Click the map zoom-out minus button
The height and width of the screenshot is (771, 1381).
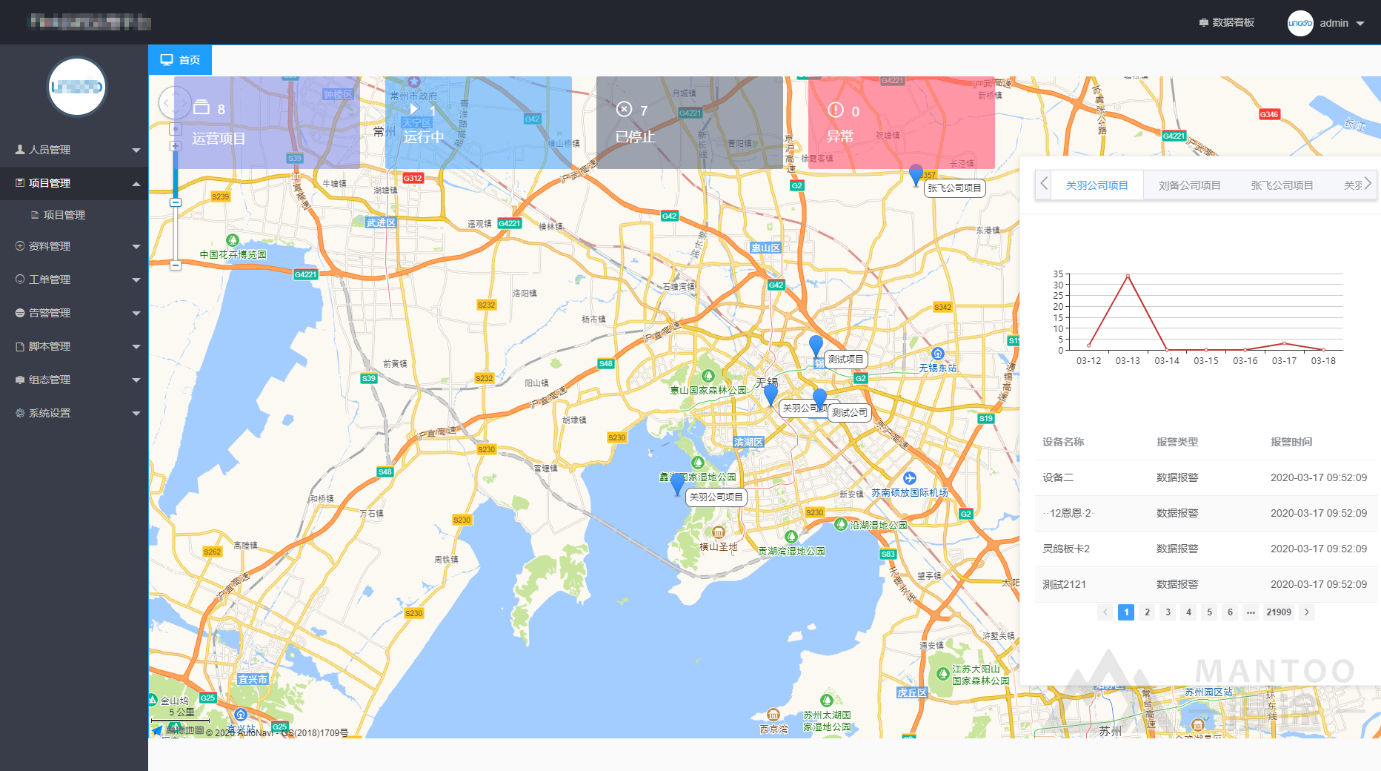176,265
